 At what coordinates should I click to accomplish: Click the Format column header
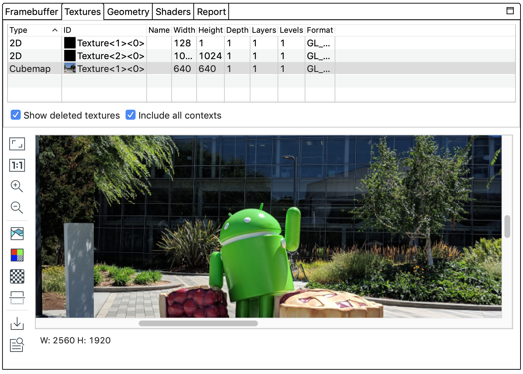(320, 30)
